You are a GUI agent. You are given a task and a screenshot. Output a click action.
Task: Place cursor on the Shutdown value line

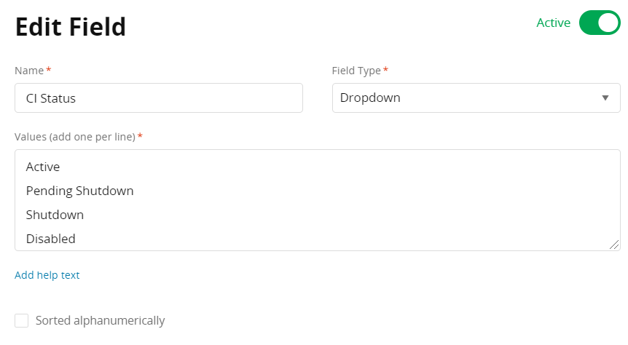pos(55,215)
